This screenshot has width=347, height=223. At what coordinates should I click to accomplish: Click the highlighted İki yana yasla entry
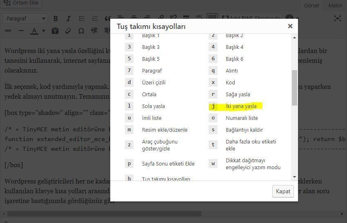241,106
